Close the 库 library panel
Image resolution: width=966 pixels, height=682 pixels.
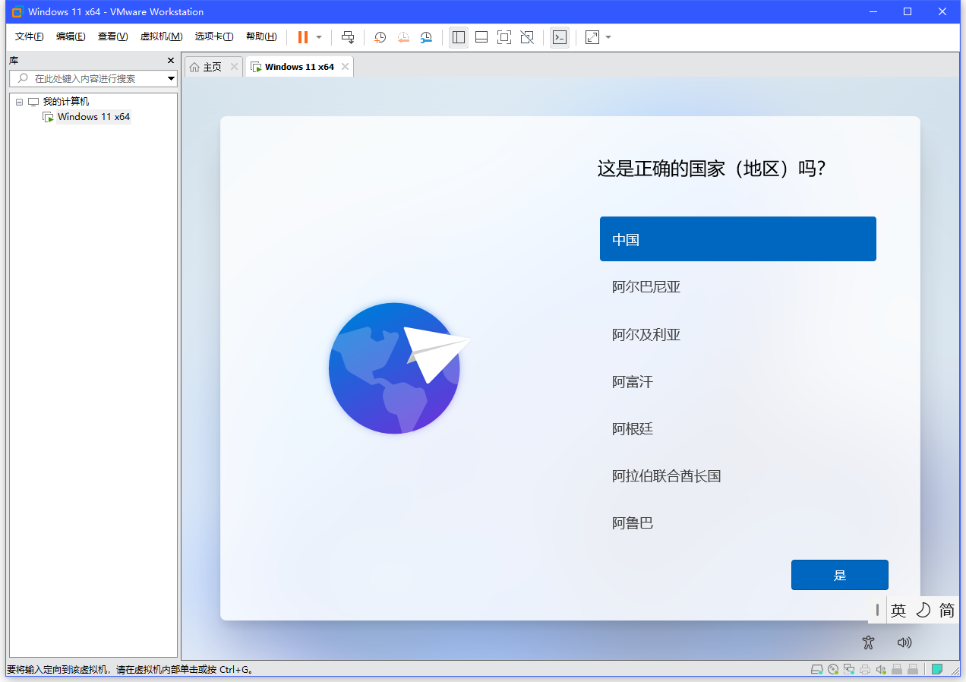tap(171, 60)
